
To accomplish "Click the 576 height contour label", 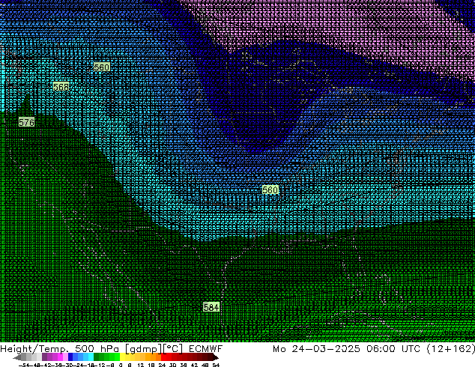I will click(x=27, y=122).
